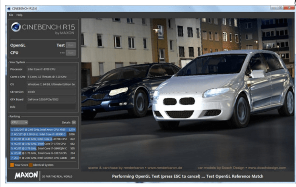Viewport: 296px width, 187px height.
Task: Select the Intel Xeon CPU X565 ranking entry
Action: 41,130
